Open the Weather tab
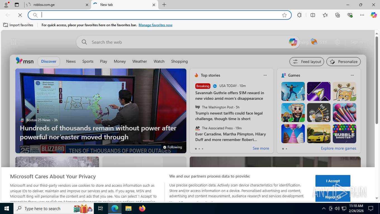The width and height of the screenshot is (380, 214). (x=140, y=61)
